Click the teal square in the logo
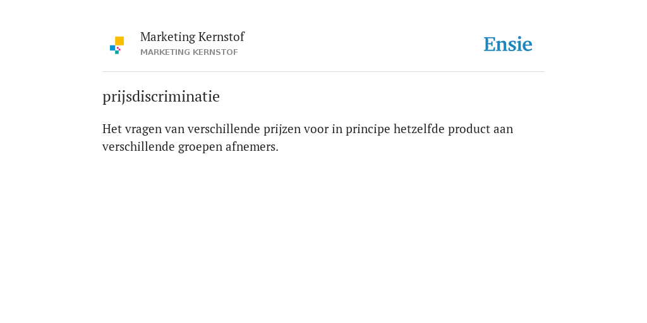Viewport: 647px width, 323px height. 117,52
